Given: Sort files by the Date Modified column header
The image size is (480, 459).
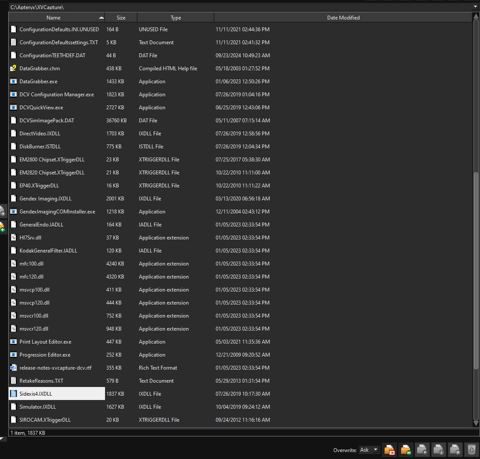Looking at the screenshot, I should pyautogui.click(x=343, y=18).
